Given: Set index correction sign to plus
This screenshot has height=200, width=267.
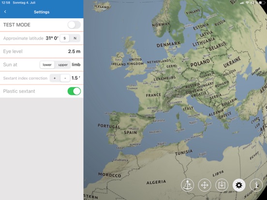Looking at the screenshot, I should pyautogui.click(x=55, y=78).
